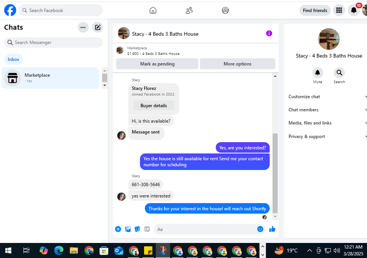Click the 'Thanks for your interest' message bubble
Image resolution: width=367 pixels, height=258 pixels.
click(207, 208)
